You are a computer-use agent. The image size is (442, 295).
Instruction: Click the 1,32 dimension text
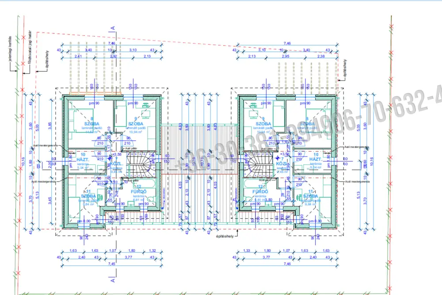pyautogui.click(x=152, y=250)
